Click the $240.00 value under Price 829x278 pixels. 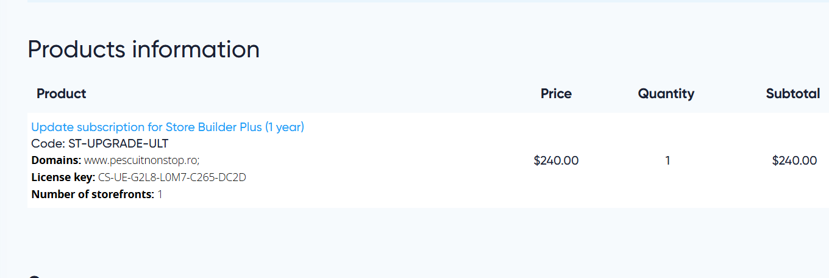(x=556, y=161)
